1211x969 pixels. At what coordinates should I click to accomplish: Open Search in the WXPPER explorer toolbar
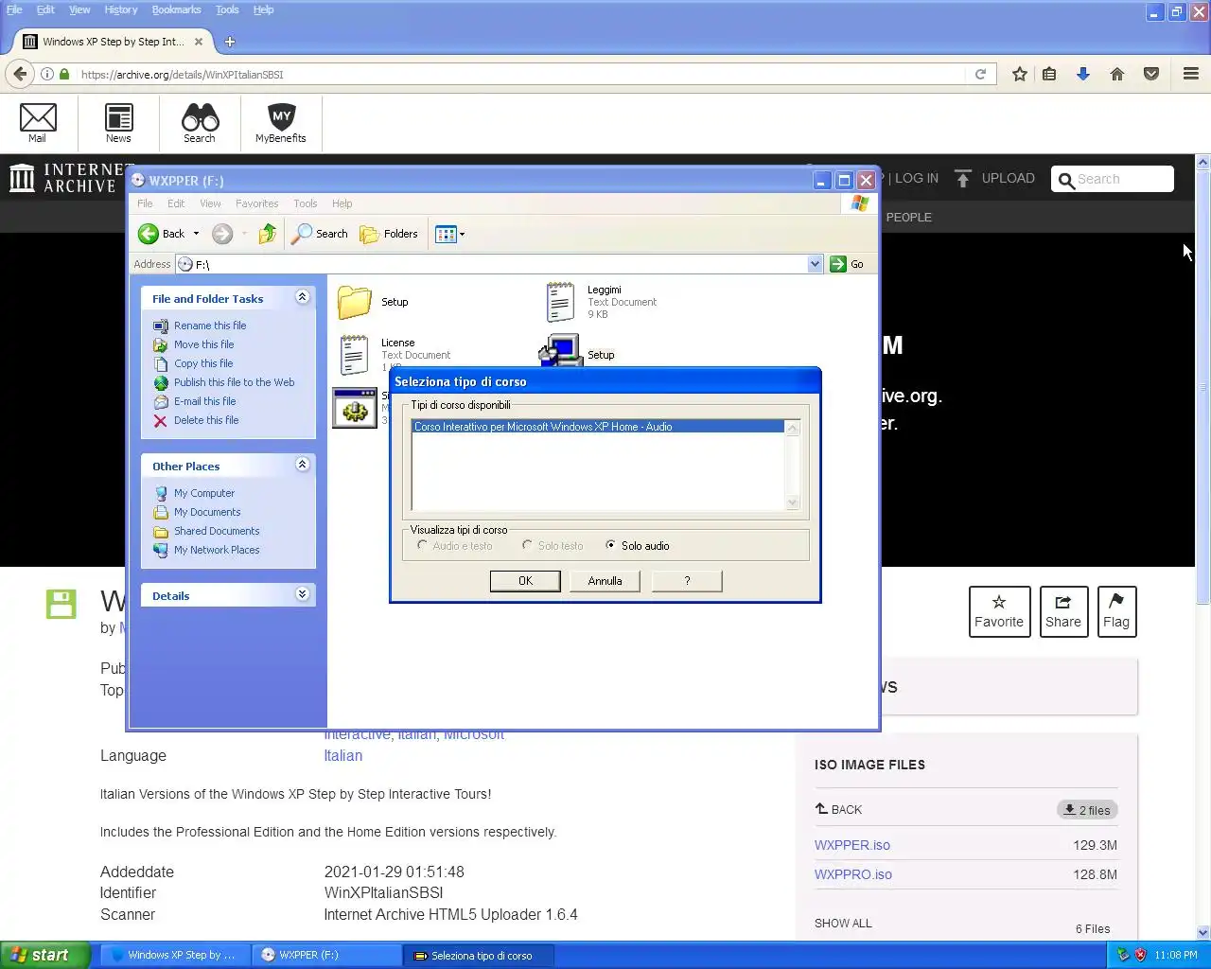click(320, 234)
